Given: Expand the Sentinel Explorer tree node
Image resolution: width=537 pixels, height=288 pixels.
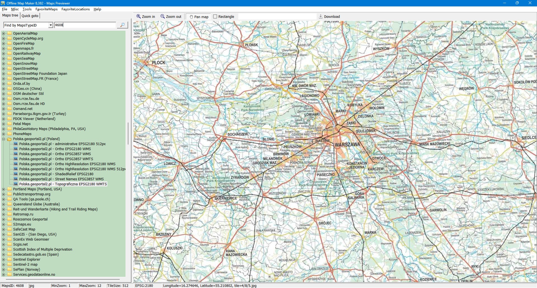Looking at the screenshot, I should click(4, 260).
